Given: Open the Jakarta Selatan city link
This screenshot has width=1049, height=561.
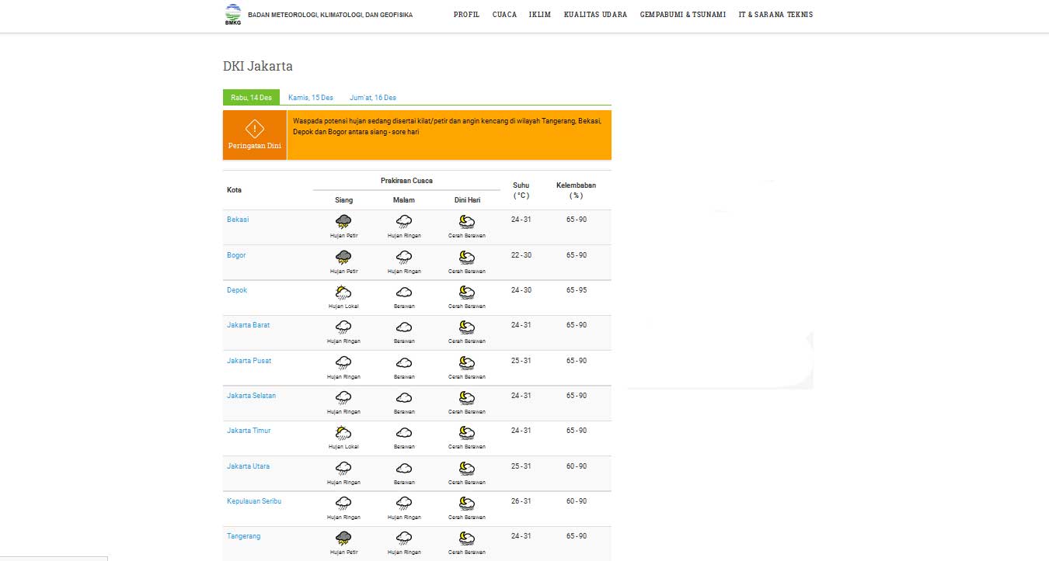Looking at the screenshot, I should pyautogui.click(x=251, y=396).
